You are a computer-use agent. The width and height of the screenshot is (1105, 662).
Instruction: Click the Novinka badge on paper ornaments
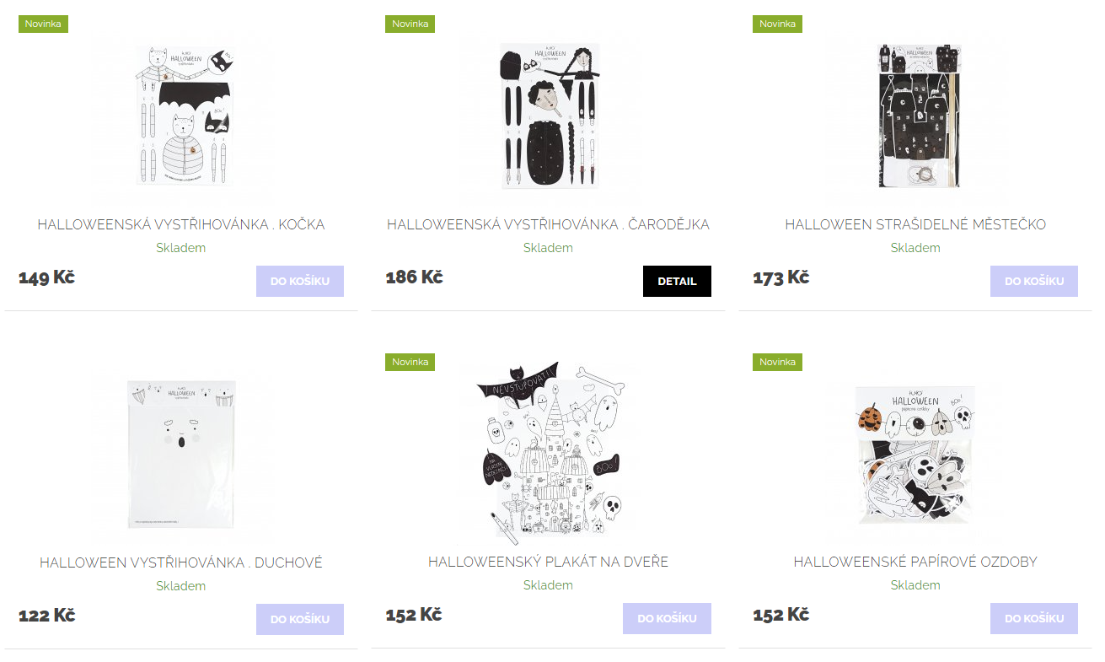[777, 362]
